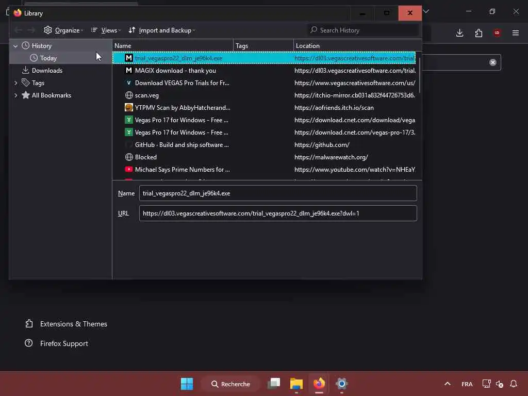The image size is (528, 396).
Task: Open Task View on the taskbar
Action: 274,384
